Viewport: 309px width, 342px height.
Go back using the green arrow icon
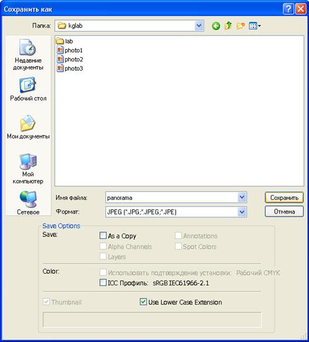coord(216,26)
